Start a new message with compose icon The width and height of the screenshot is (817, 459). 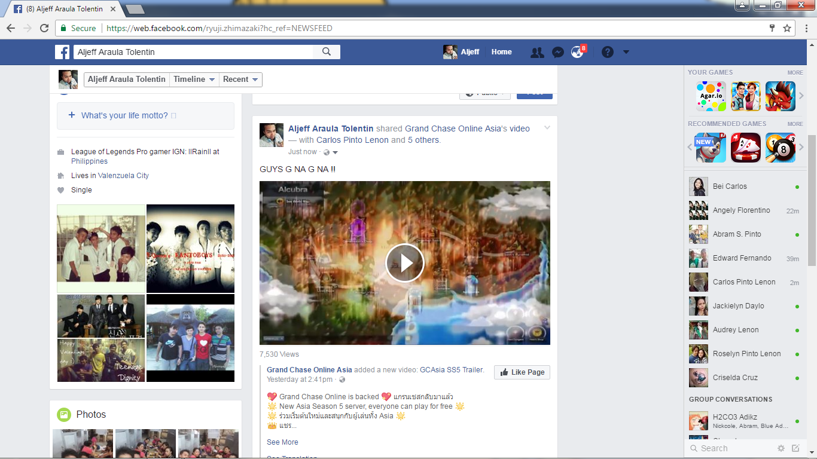(x=795, y=448)
